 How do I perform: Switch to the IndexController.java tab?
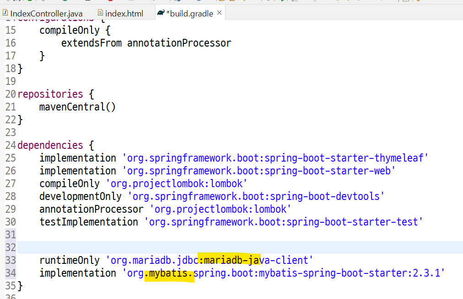[x=43, y=14]
